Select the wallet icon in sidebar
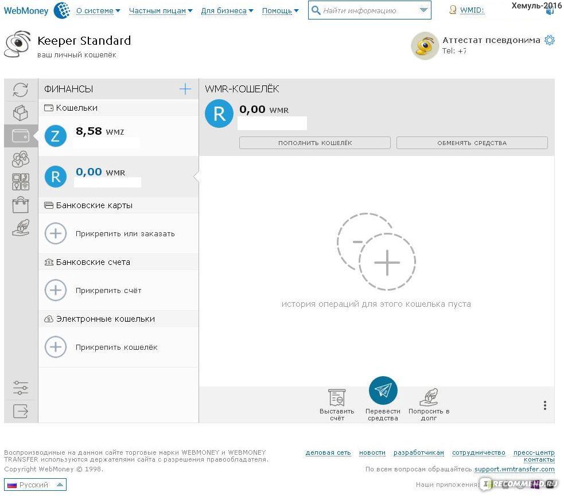 click(x=21, y=136)
